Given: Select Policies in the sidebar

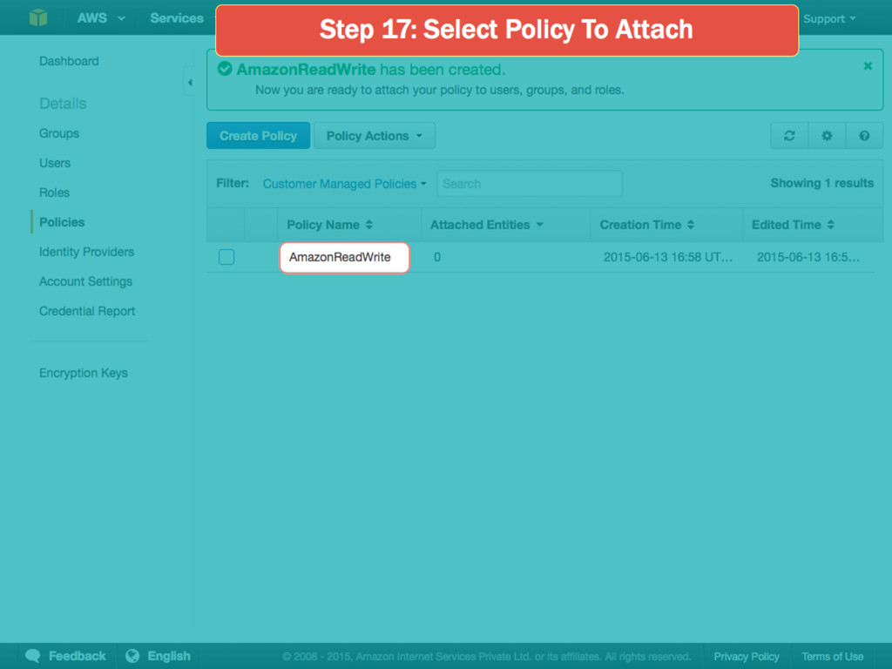Looking at the screenshot, I should coord(62,222).
